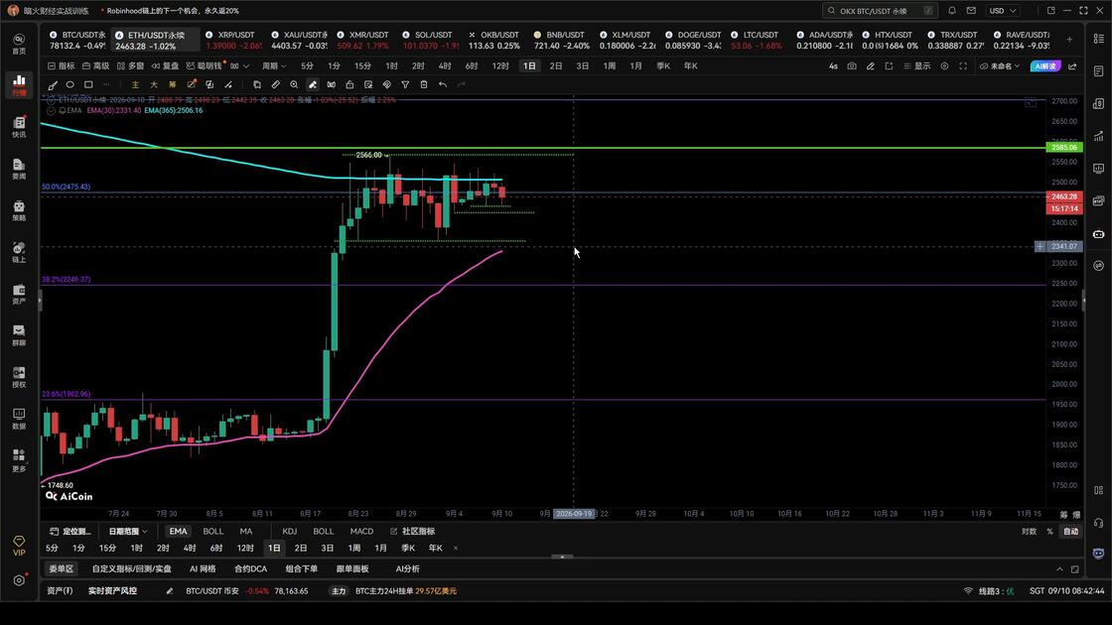Open the 未命名 layout dropdown
The width and height of the screenshot is (1112, 625).
(x=1000, y=65)
